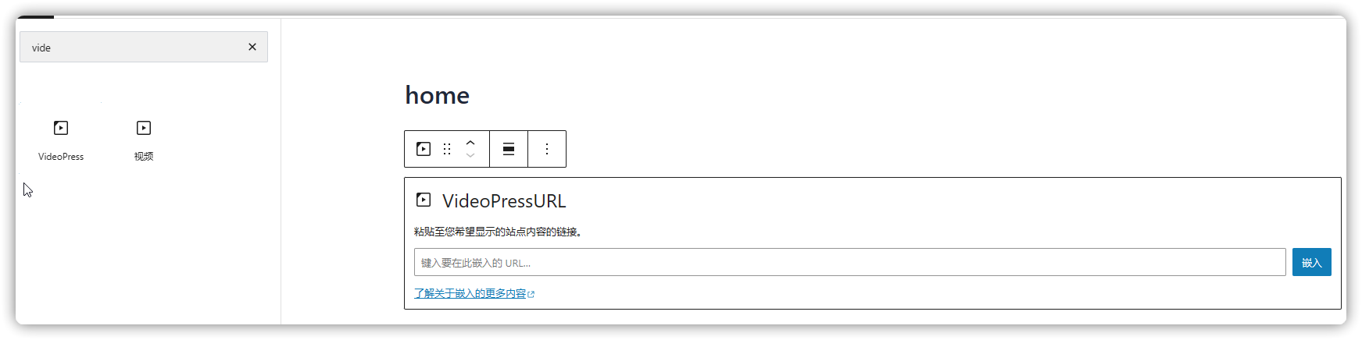This screenshot has height=340, width=1362.
Task: Click the search box containing "vide"
Action: pyautogui.click(x=133, y=48)
